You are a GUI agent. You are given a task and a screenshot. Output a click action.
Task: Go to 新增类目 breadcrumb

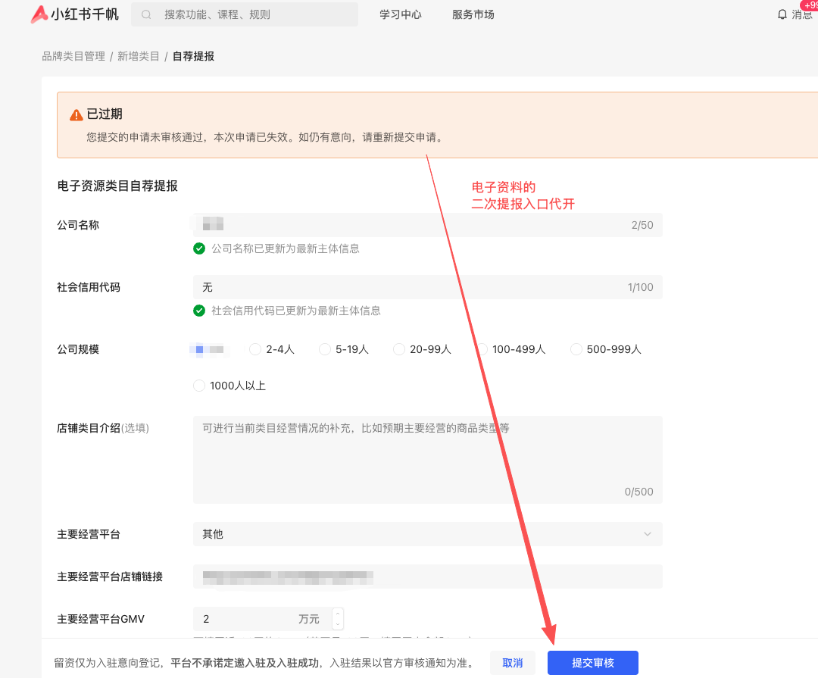coord(139,56)
